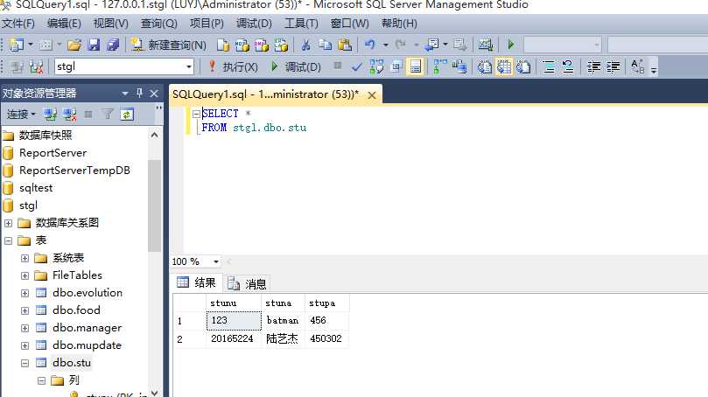Viewport: 708px width, 397px height.
Task: Open 视图(V) menu
Action: click(x=110, y=24)
